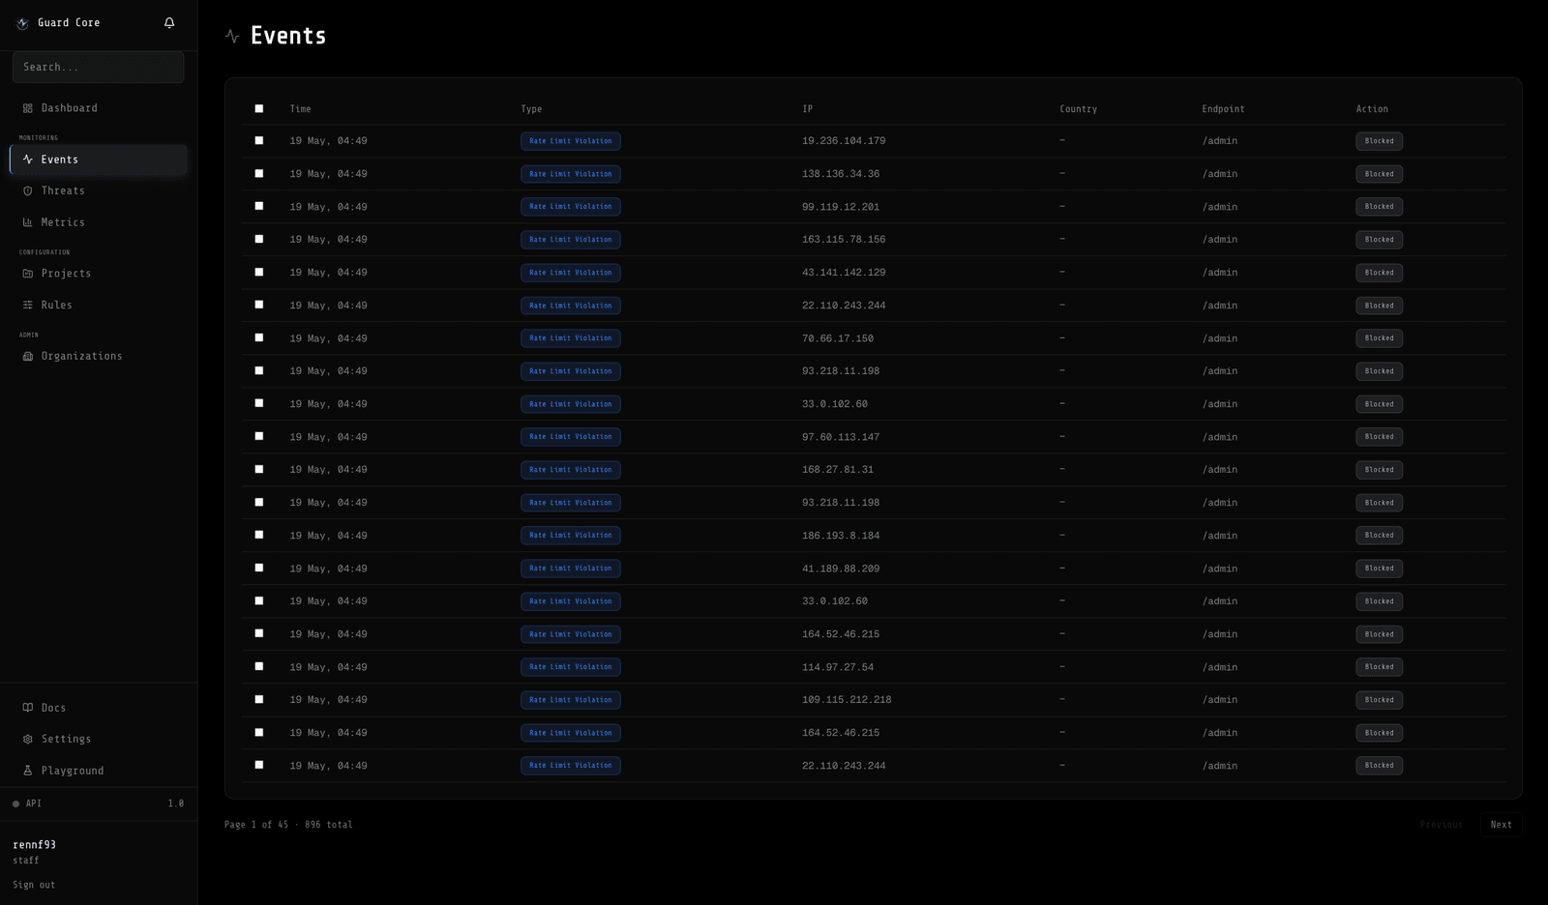The height and width of the screenshot is (905, 1548).
Task: Click the Blocked badge for 168.27.81.31
Action: point(1379,470)
